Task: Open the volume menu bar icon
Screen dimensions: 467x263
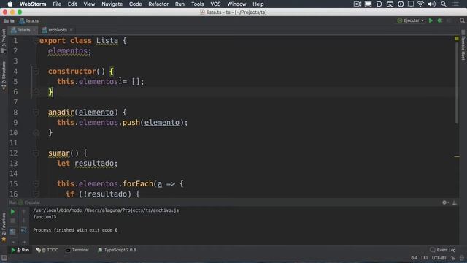Action: point(431,4)
